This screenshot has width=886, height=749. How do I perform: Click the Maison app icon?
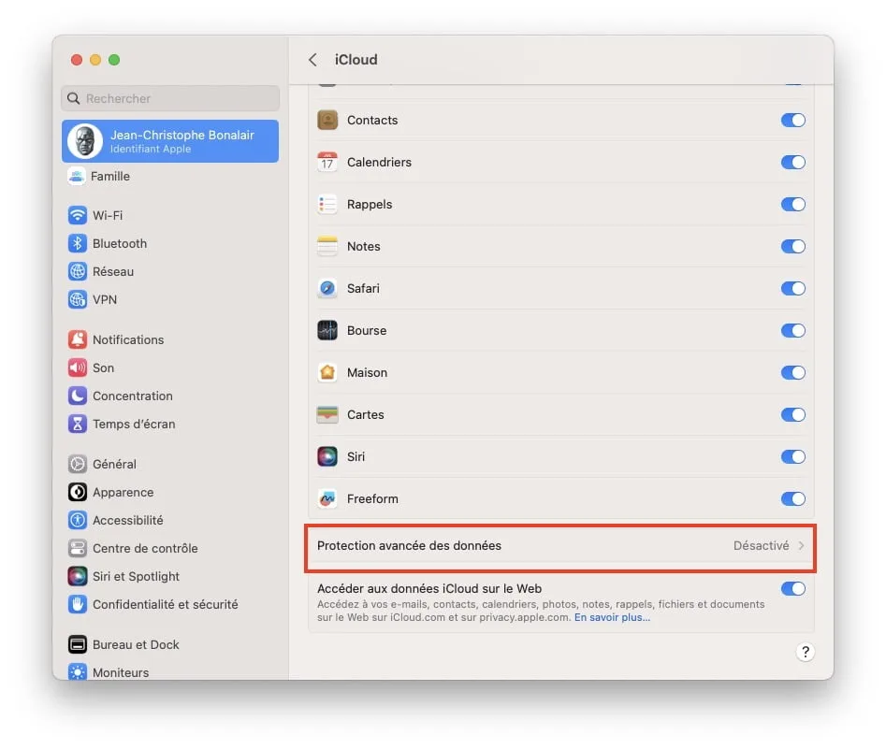[x=327, y=372]
